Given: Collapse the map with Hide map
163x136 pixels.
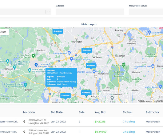Looking at the screenshot, I should pyautogui.click(x=89, y=24).
